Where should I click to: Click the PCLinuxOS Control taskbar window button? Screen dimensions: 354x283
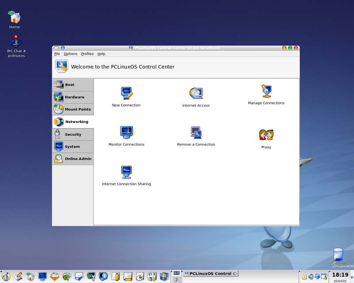point(211,274)
